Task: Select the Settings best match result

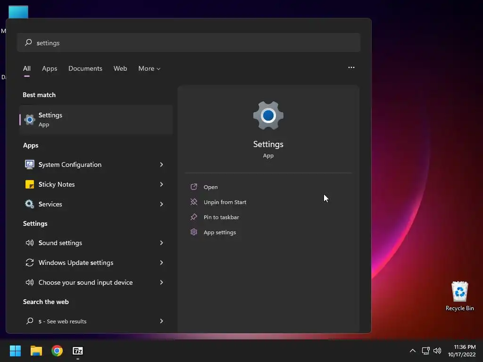Action: tap(96, 119)
